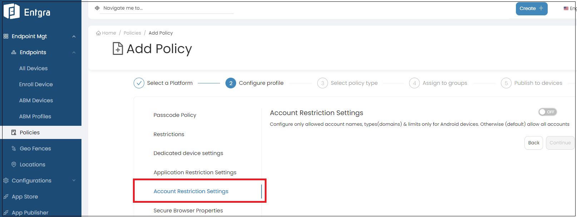Go to Policies breadcrumb link

pos(132,33)
